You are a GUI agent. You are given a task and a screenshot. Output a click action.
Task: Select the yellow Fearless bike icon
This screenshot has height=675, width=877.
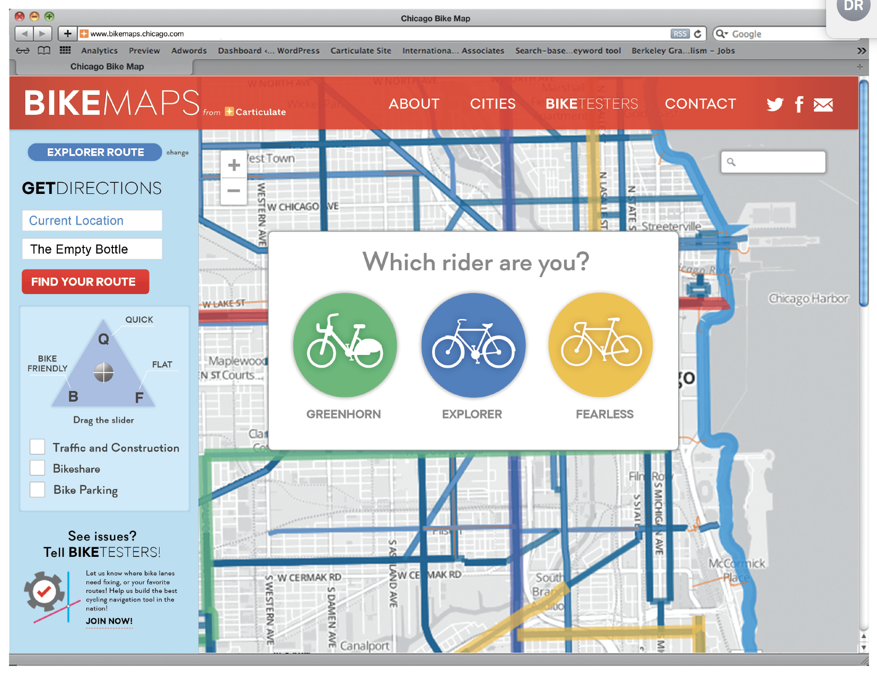click(601, 345)
